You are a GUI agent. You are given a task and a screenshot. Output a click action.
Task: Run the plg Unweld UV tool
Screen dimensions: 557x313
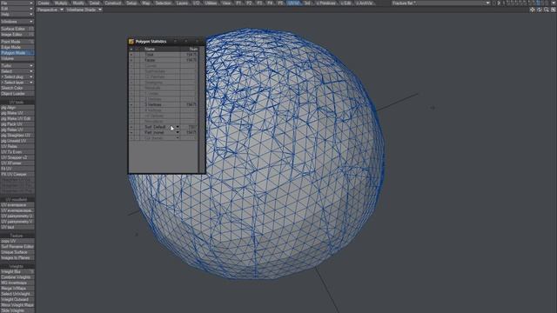coord(17,141)
